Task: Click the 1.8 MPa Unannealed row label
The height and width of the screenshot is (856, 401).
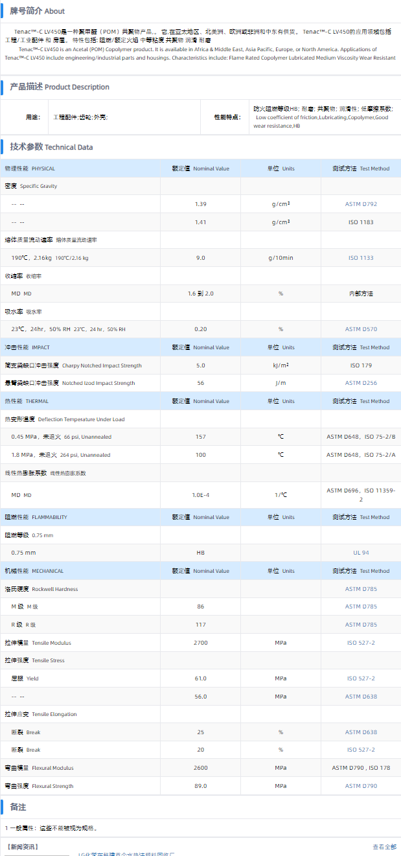Action: (61, 455)
